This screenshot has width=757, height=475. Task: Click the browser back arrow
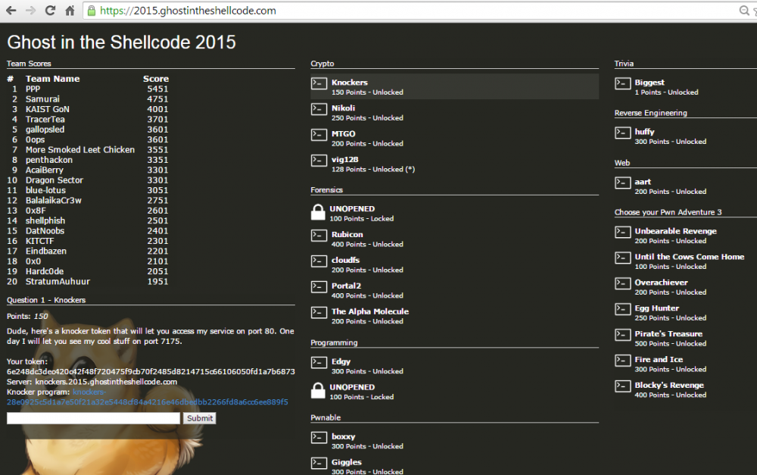(x=11, y=11)
